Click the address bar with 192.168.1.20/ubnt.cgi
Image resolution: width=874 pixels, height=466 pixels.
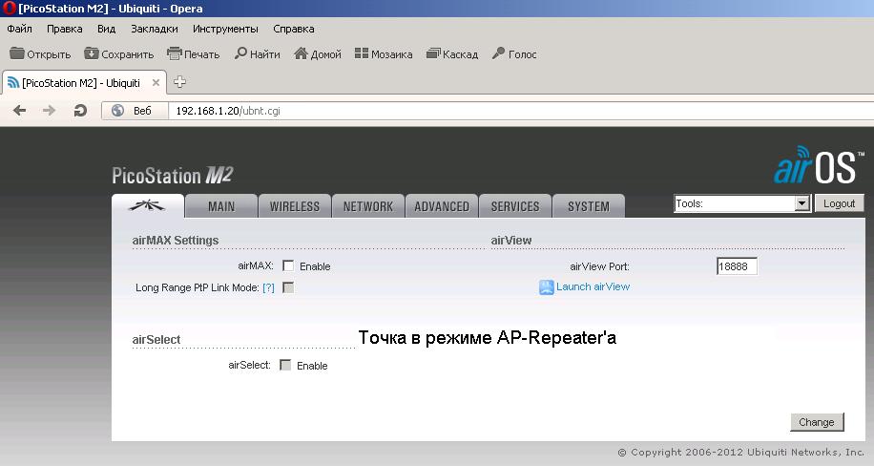tap(521, 111)
